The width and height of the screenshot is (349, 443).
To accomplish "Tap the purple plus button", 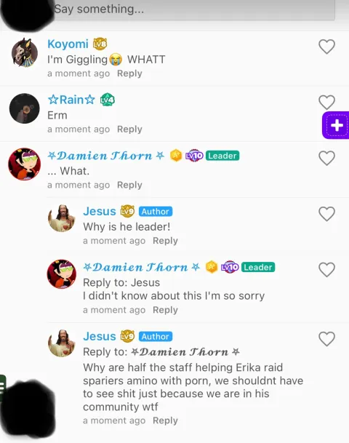I will tap(336, 125).
